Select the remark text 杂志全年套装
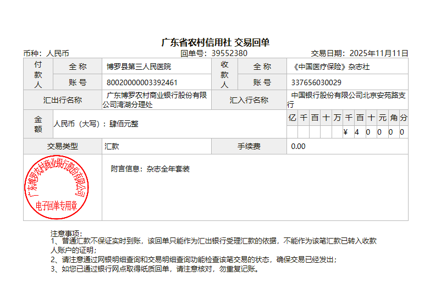 [168, 169]
